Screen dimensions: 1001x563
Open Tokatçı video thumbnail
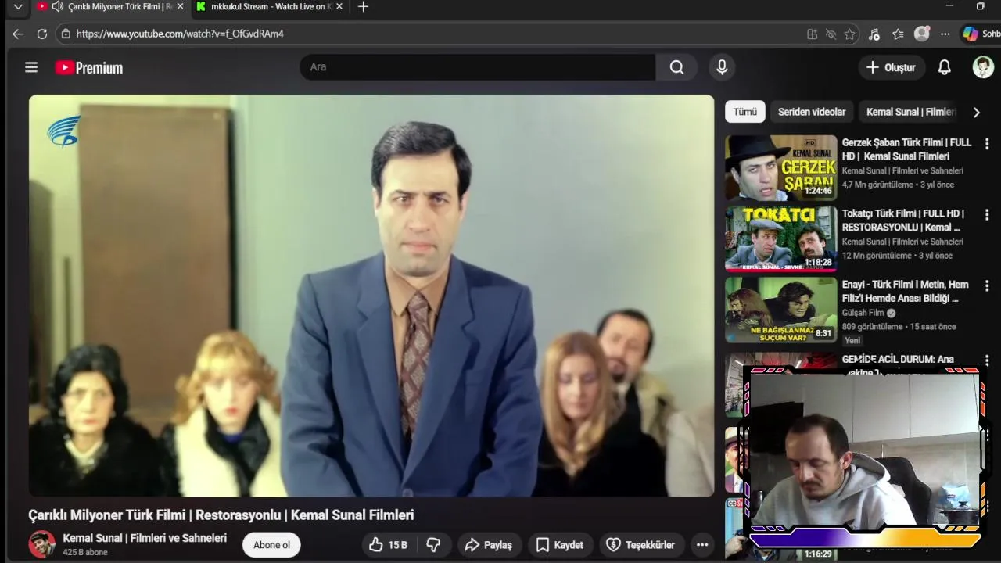pos(780,238)
